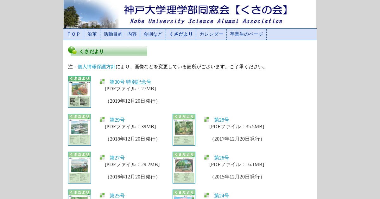This screenshot has height=199, width=380.
Task: Click the campus photo in the header
Action: [x=91, y=14]
